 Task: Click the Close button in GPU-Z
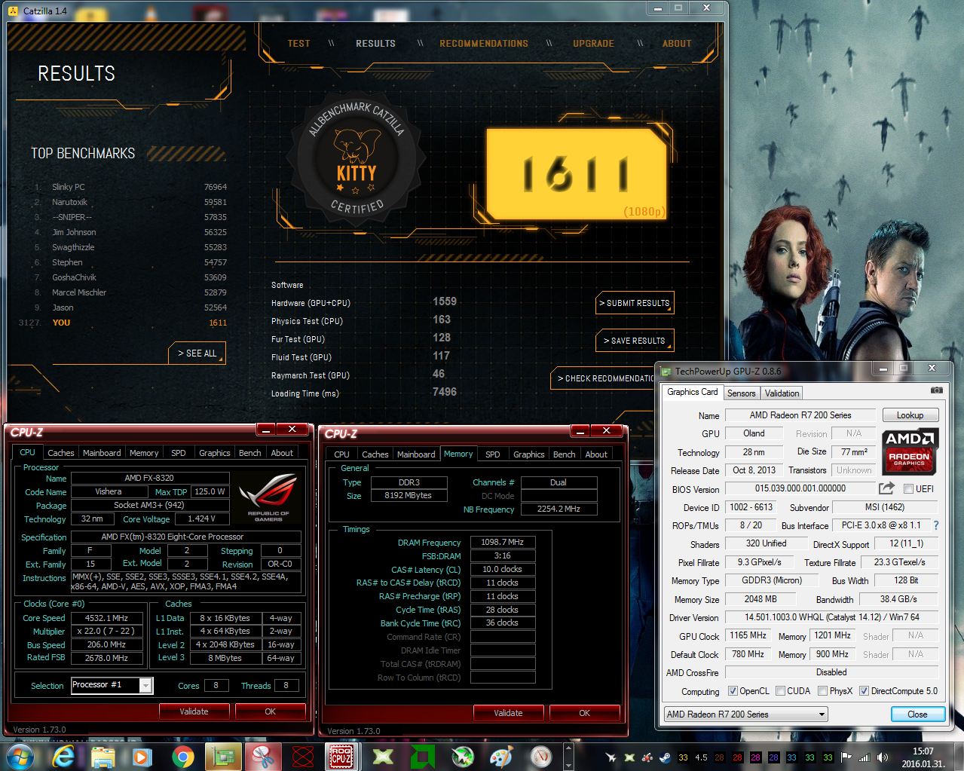point(917,714)
